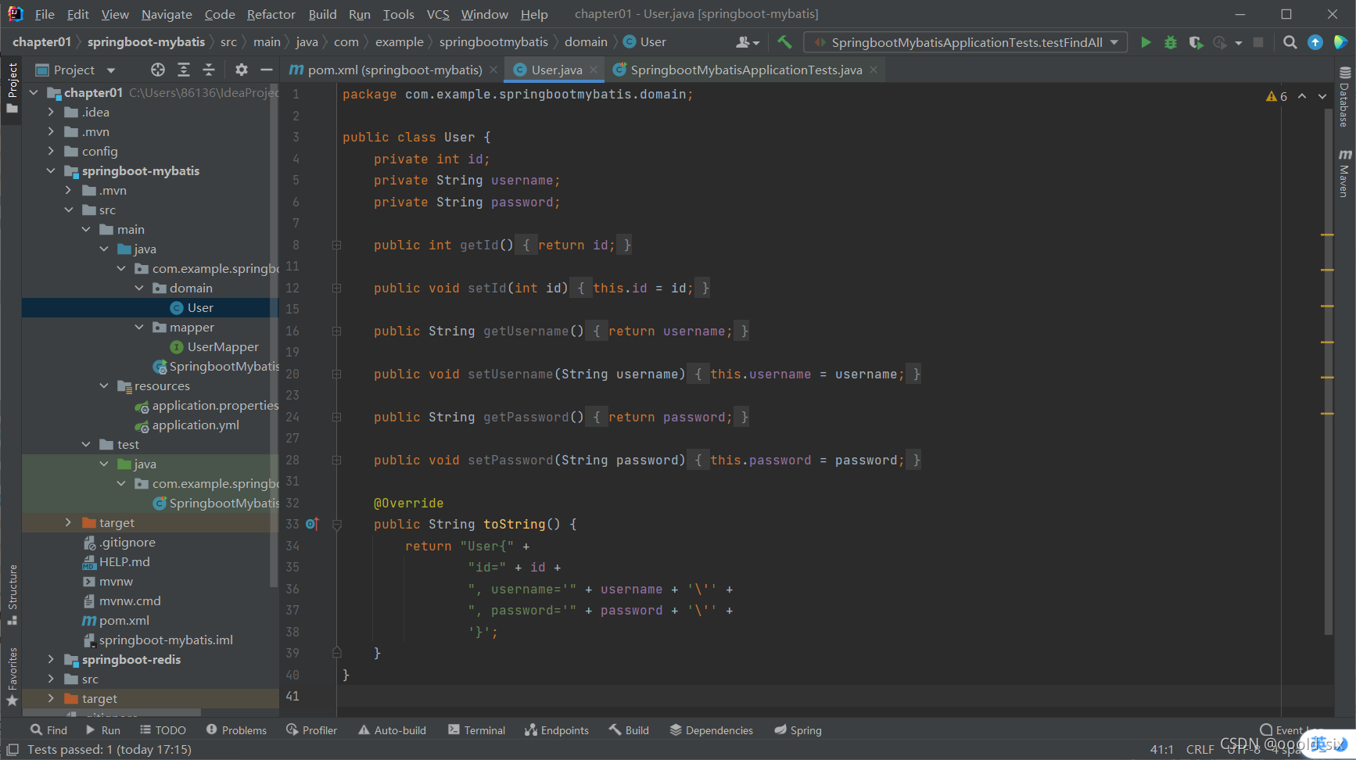Image resolution: width=1356 pixels, height=760 pixels.
Task: Click toString override gutter icon
Action: click(x=312, y=524)
